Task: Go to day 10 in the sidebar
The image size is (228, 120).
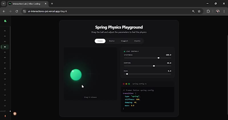Action: click(5, 79)
